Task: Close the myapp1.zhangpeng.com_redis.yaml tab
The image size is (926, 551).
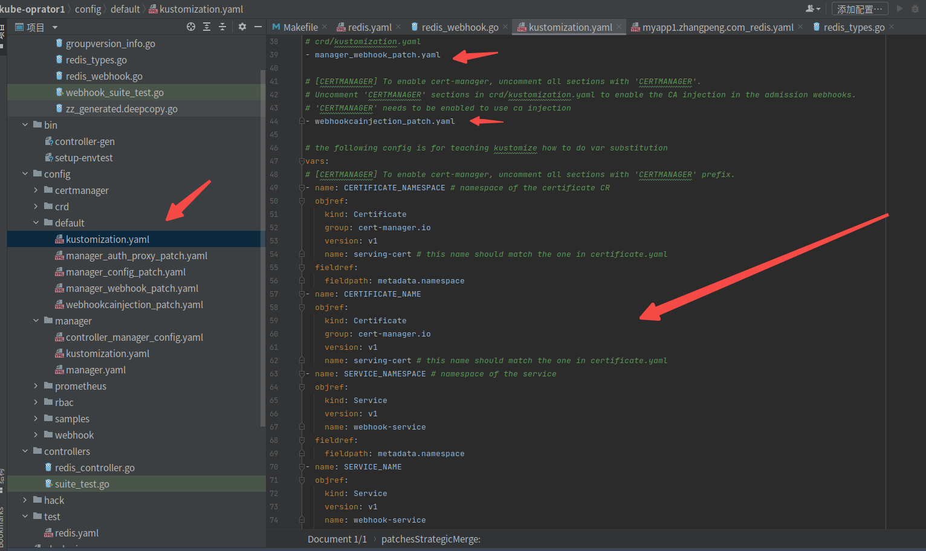Action: (800, 27)
